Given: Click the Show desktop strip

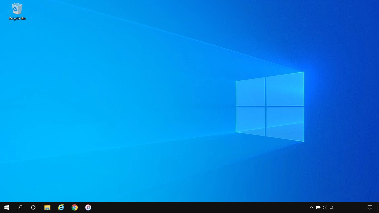Looking at the screenshot, I should [x=378, y=207].
